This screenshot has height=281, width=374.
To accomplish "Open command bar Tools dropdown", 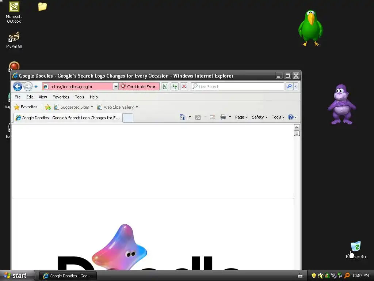I will click(x=278, y=117).
